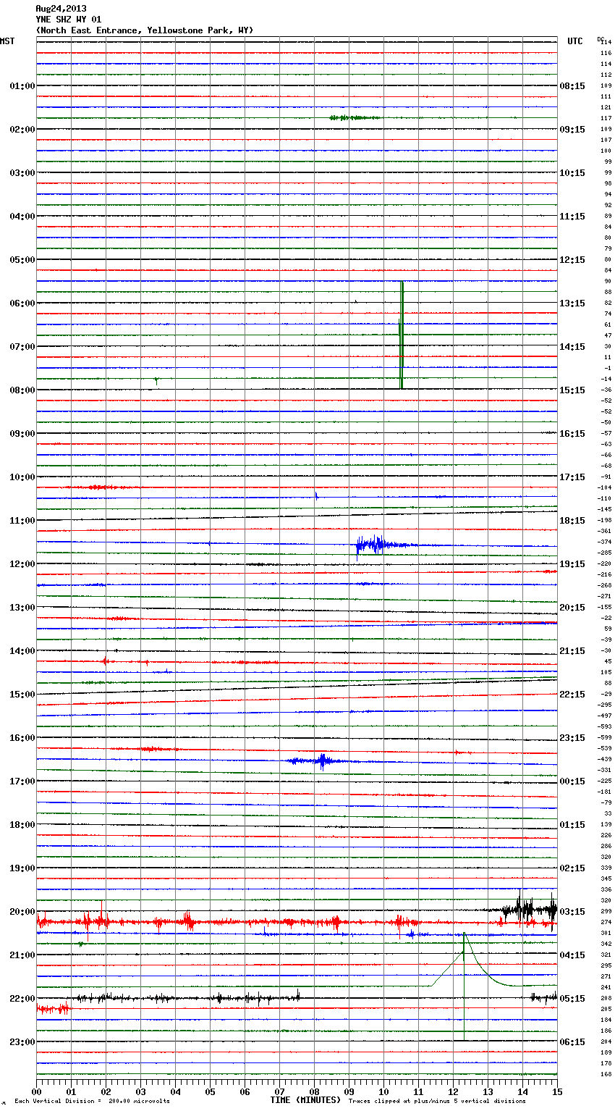Screen dimensions: 615x1111
Task: Click the 05:00 MST time label
Action: (22, 260)
